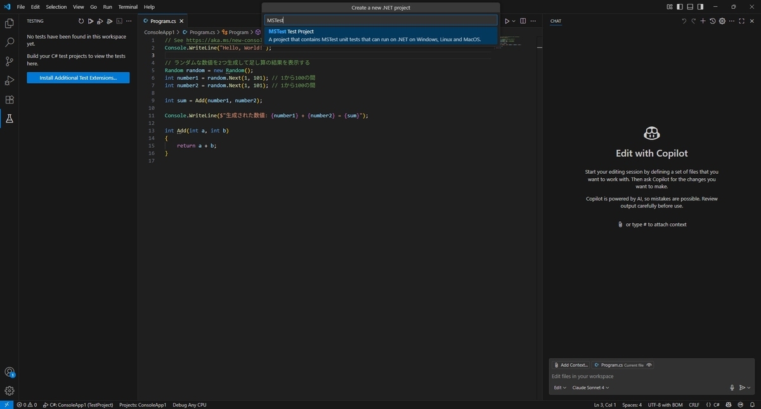Expand the run button dropdown arrow
The height and width of the screenshot is (409, 761).
514,21
